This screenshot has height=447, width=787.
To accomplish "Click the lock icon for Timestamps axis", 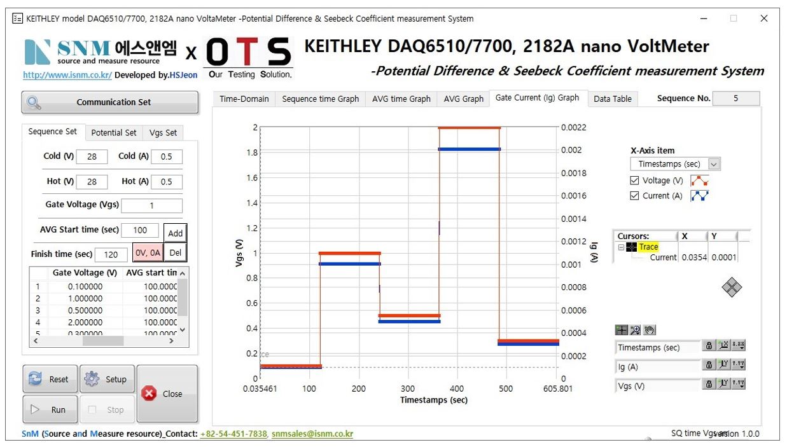I will point(708,346).
